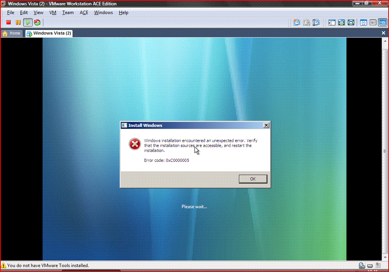Click the CD/DVD drive status icon

362,266
